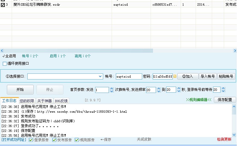Viewport: 237px width, 146px height.
Task: Click the version label [2.9.9.7]
Action: [x=93, y=100]
